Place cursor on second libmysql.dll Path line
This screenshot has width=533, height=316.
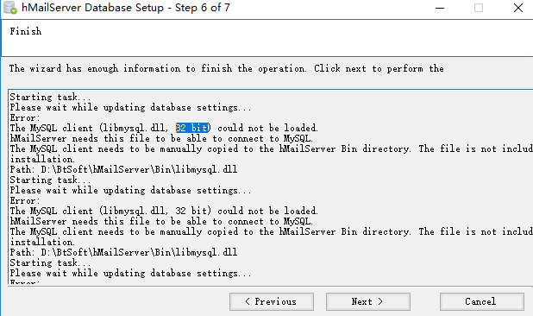pyautogui.click(x=123, y=252)
